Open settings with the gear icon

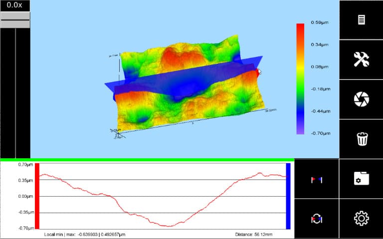coord(361,219)
